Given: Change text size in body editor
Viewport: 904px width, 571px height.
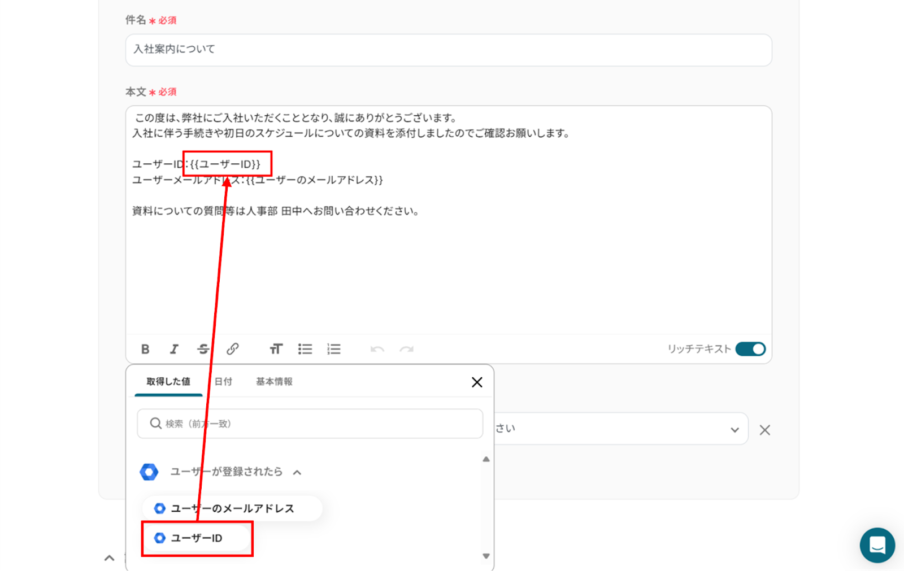Looking at the screenshot, I should click(x=276, y=349).
